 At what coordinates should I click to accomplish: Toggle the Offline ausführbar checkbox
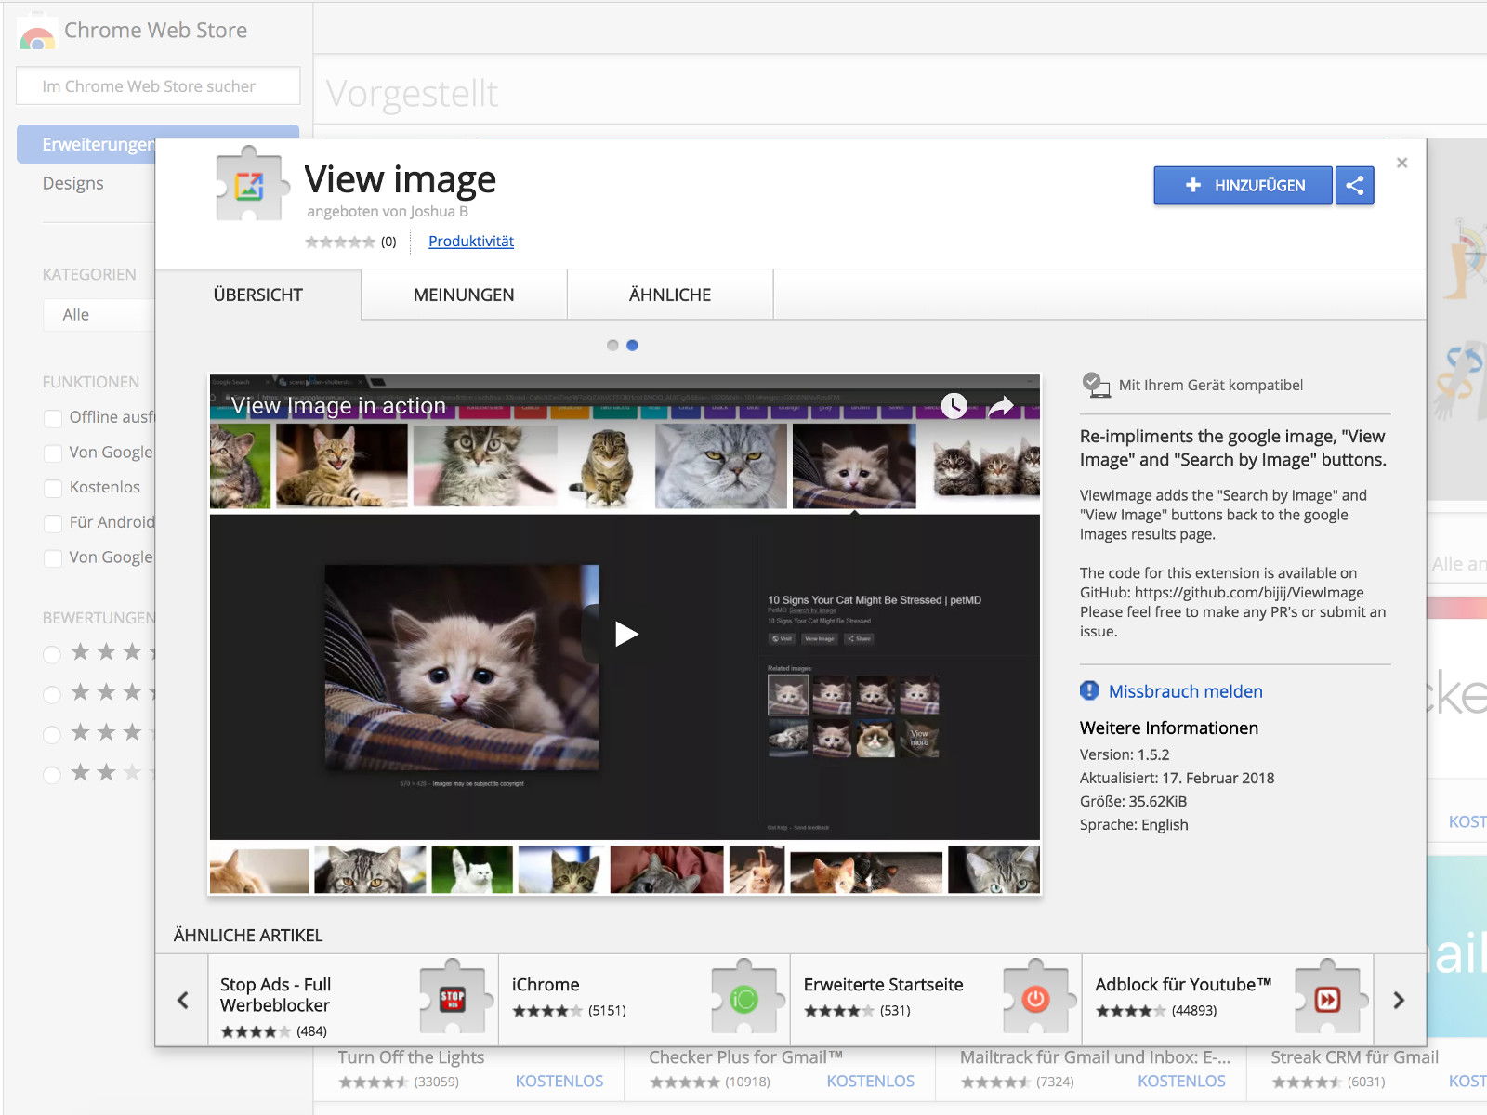(53, 418)
